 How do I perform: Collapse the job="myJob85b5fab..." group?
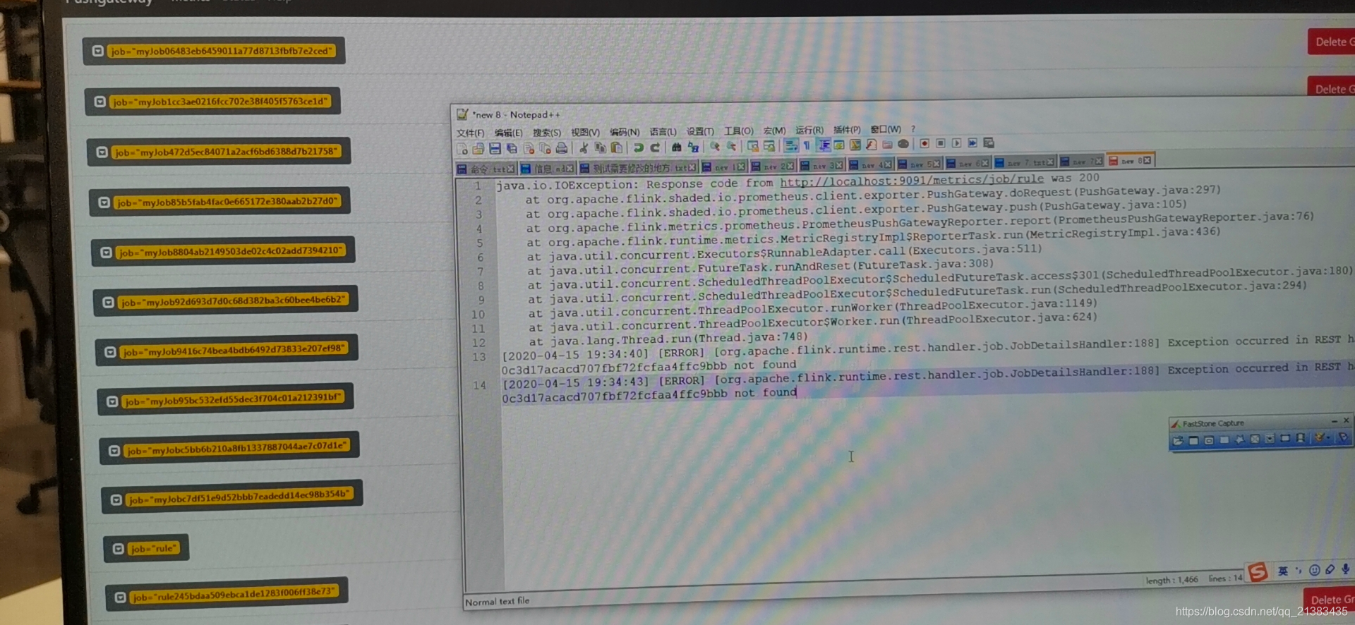(104, 202)
